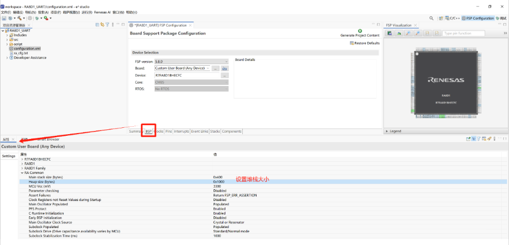
Task: Click Parameter checking value Disabled
Action: (x=220, y=191)
